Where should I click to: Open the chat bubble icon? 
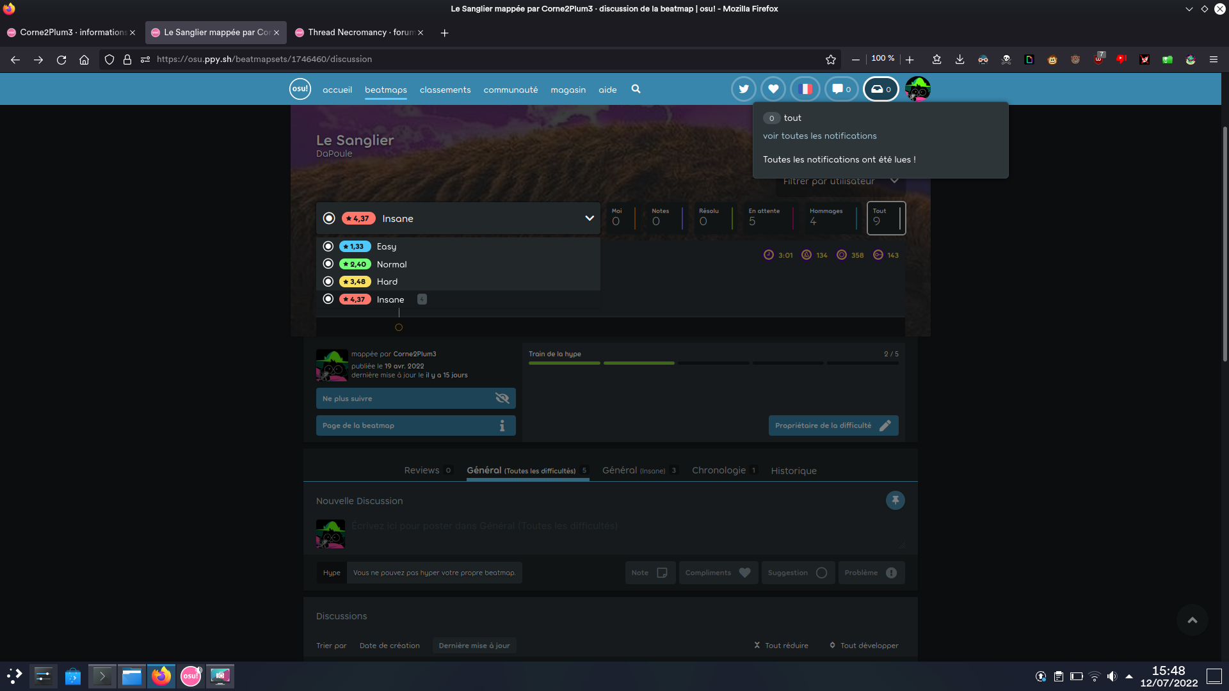839,89
